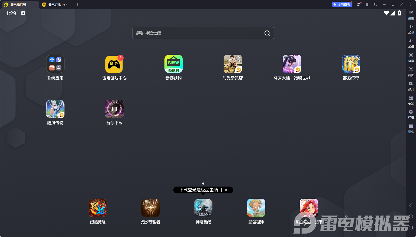This screenshot has height=237, width=416.
Task: Take a screenshot with 截图
Action: (411, 72)
